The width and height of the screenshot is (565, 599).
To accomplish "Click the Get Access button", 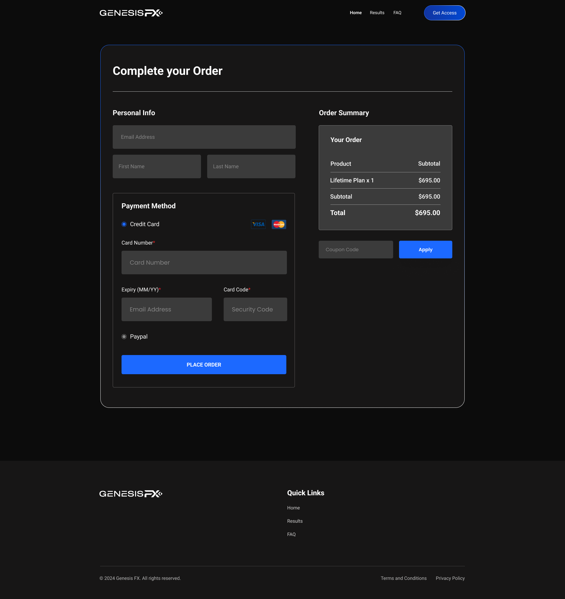I will coord(445,13).
